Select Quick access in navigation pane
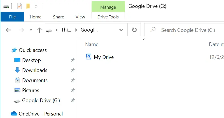The height and width of the screenshot is (118, 224). pyautogui.click(x=33, y=50)
